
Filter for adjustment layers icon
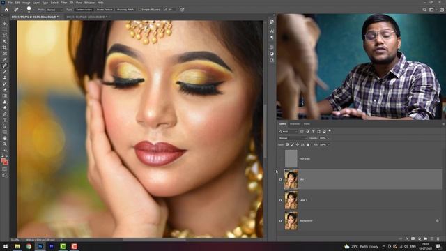click(x=307, y=132)
